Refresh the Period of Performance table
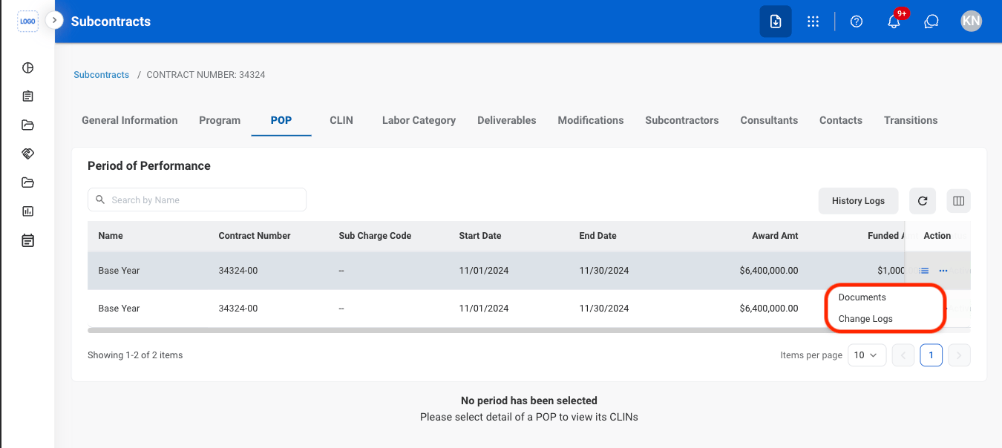Viewport: 1002px width, 448px height. [923, 201]
